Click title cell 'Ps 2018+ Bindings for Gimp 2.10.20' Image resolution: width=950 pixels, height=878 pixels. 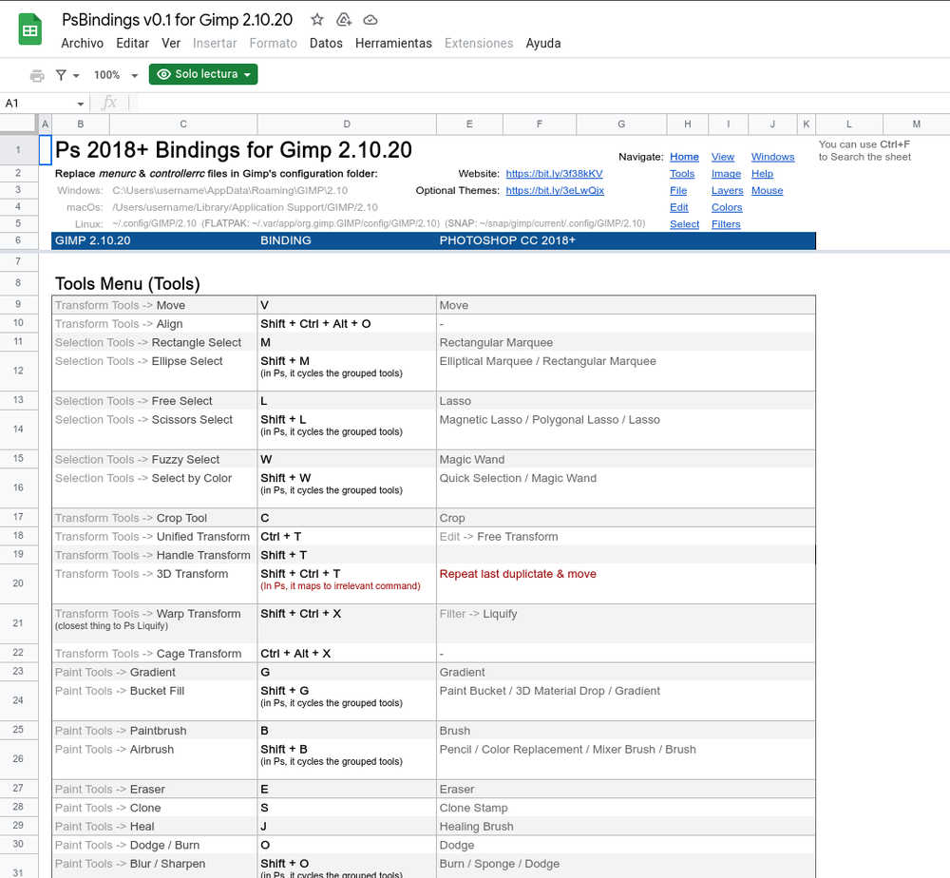click(234, 150)
